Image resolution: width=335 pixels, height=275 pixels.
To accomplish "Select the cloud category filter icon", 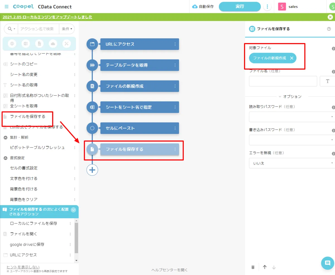I will [x=53, y=44].
